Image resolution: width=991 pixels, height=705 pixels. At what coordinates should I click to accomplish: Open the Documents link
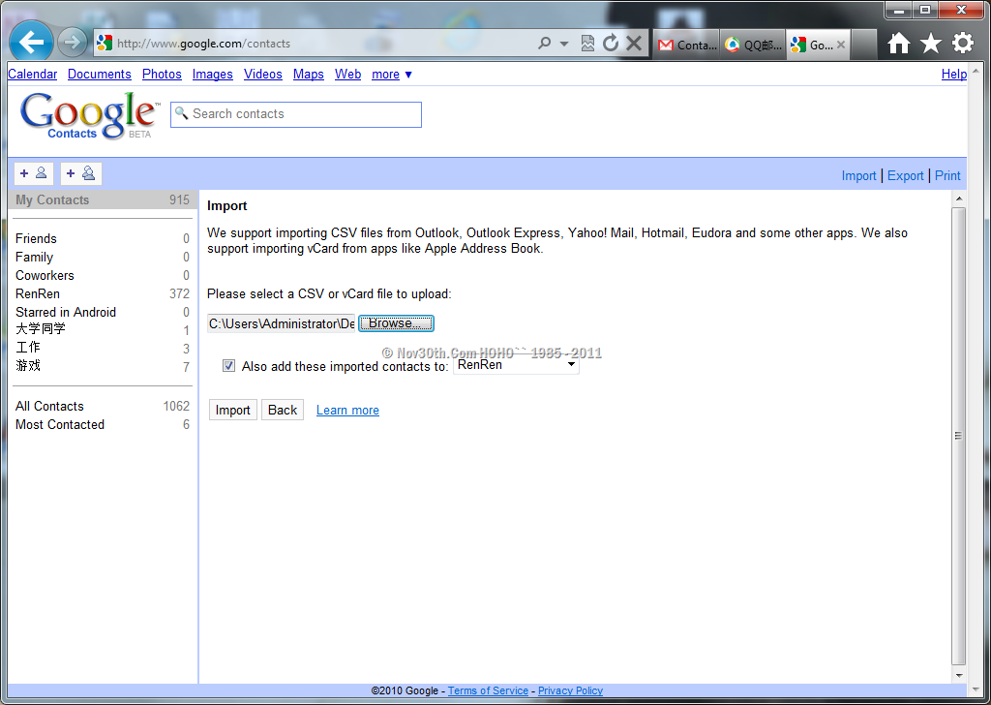click(100, 74)
